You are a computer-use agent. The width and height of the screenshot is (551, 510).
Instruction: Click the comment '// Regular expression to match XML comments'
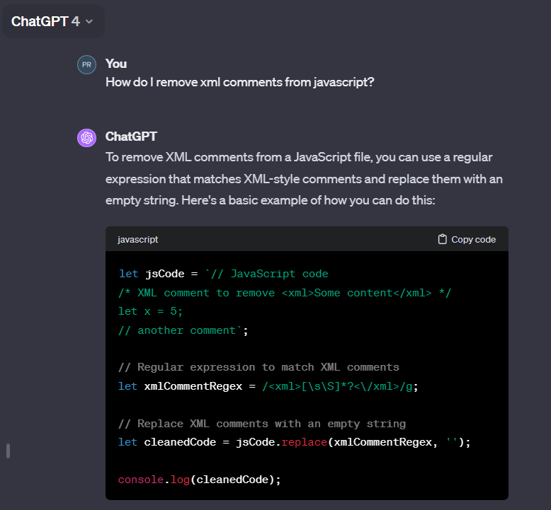[259, 367]
